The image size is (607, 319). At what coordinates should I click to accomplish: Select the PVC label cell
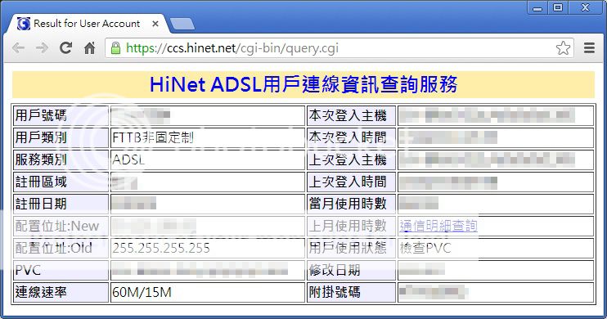coord(61,270)
